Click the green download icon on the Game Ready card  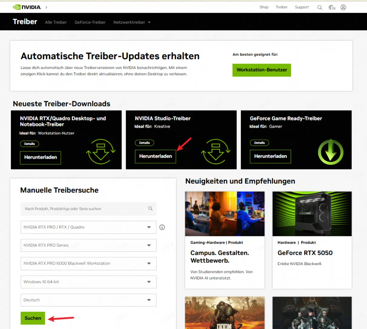click(331, 152)
